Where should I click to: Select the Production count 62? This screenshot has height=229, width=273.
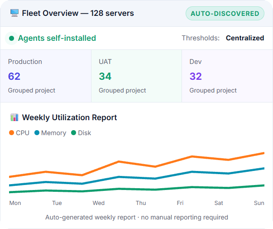(14, 76)
